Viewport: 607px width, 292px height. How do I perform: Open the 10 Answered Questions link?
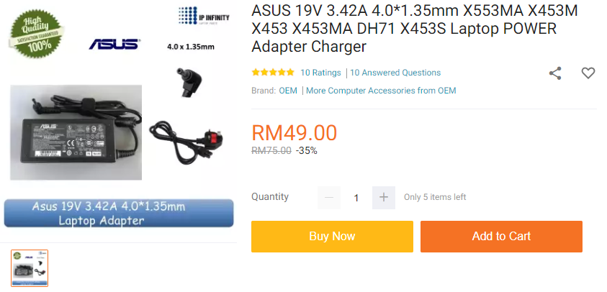(x=395, y=73)
